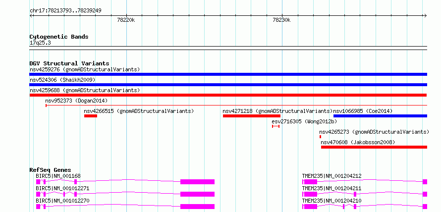Click label nsv4266515 (gnomADStructuralVariants)
Image resolution: width=441 pixels, height=212 pixels.
pos(139,111)
